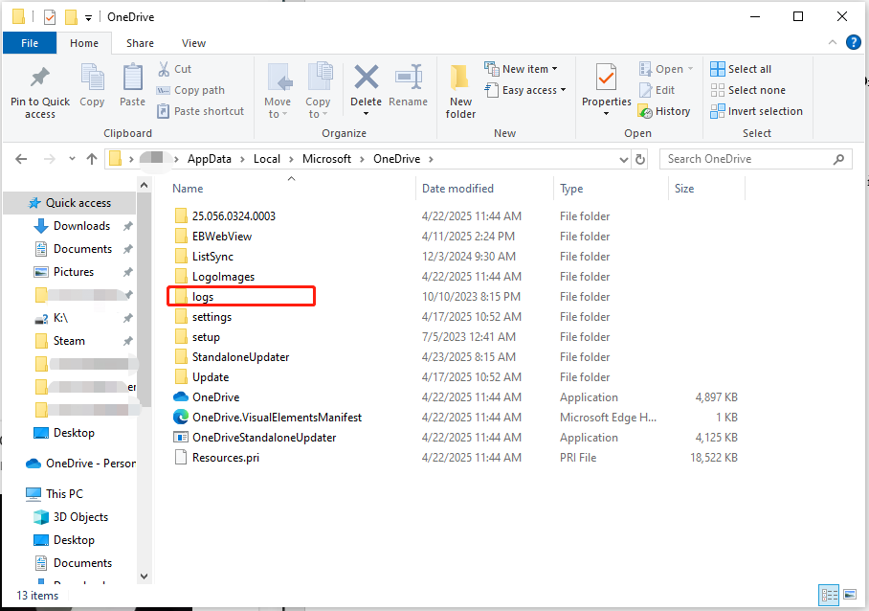Open the File tab
The height and width of the screenshot is (611, 869).
coord(30,43)
